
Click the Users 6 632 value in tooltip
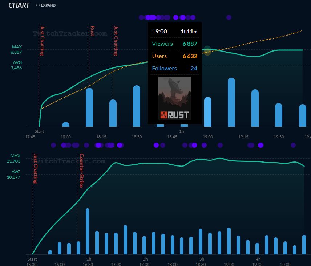[x=190, y=56]
